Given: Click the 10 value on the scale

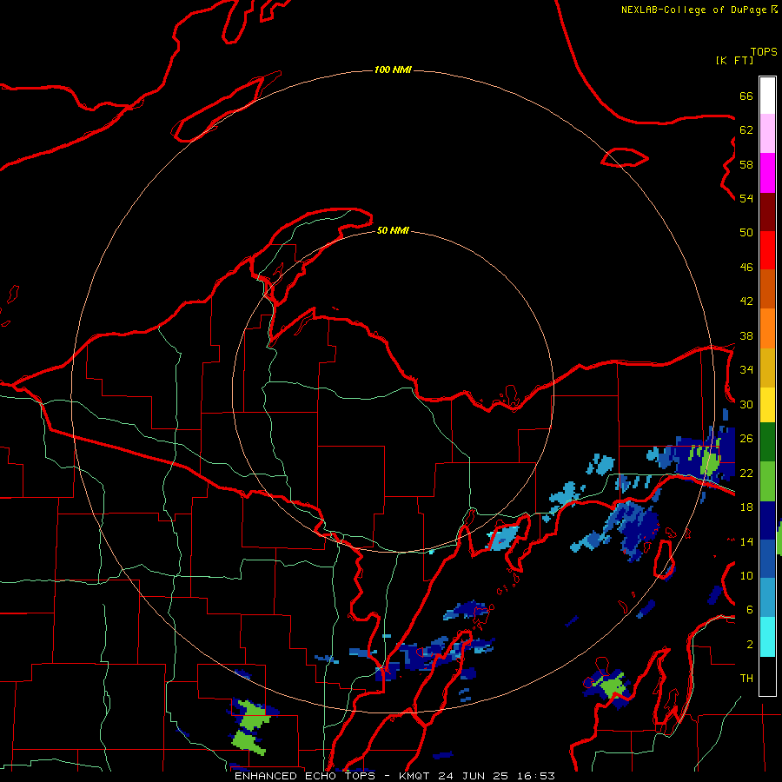Looking at the screenshot, I should tap(746, 576).
